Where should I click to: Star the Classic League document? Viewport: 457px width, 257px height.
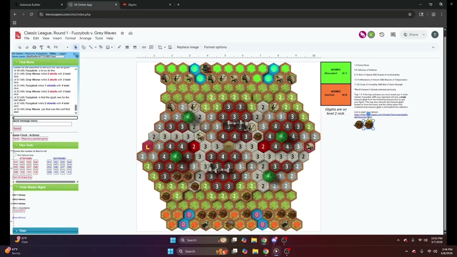(x=122, y=33)
